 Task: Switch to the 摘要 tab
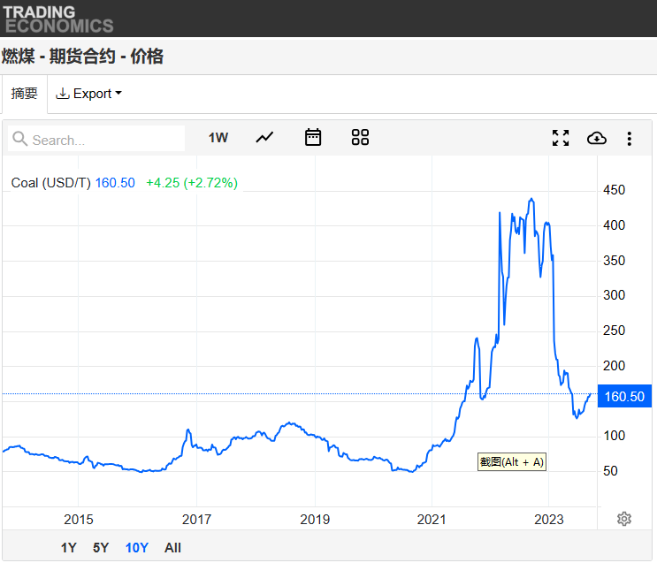[x=24, y=94]
